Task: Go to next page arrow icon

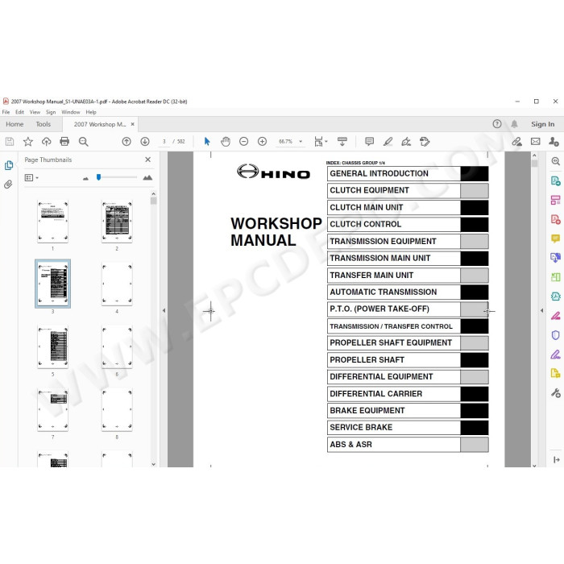Action: (x=145, y=142)
